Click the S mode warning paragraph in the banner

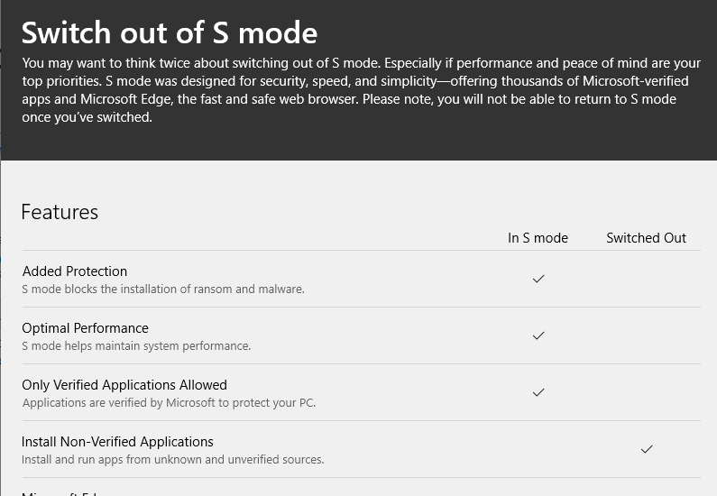(362, 90)
